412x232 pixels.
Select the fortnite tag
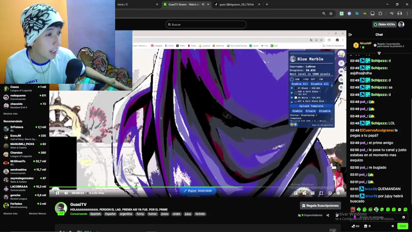click(200, 214)
